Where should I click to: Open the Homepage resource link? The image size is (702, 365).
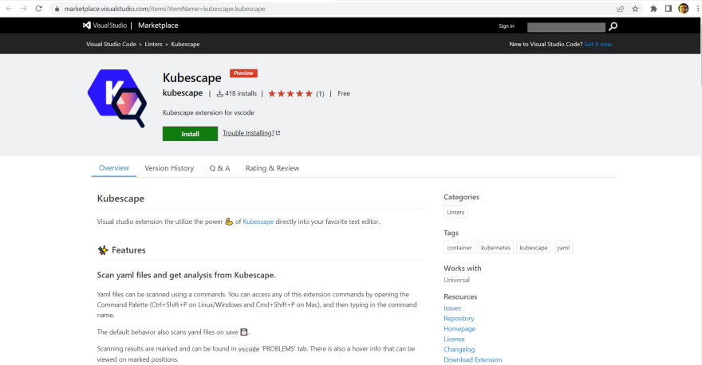coord(459,329)
